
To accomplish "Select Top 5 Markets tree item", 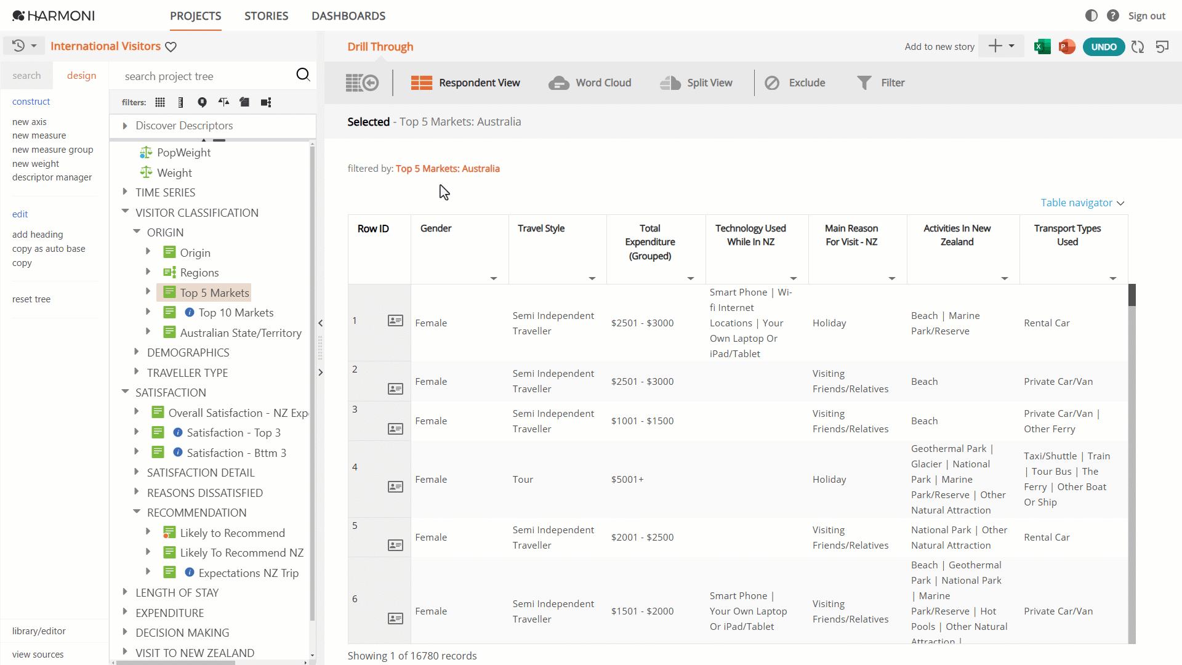I will (214, 292).
